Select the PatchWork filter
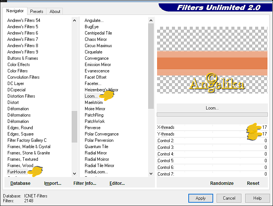Image resolution: width=273 pixels, height=206 pixels. click(x=95, y=121)
